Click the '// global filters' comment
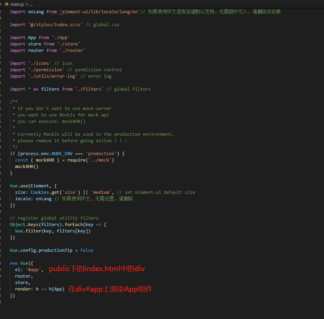Image resolution: width=324 pixels, height=319 pixels. tap(128, 89)
